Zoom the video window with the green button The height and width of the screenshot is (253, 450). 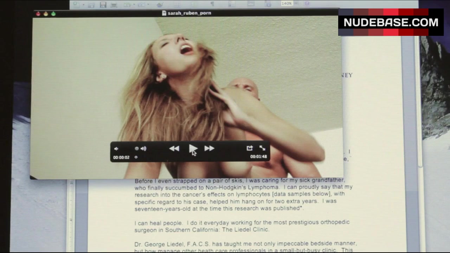pyautogui.click(x=53, y=14)
